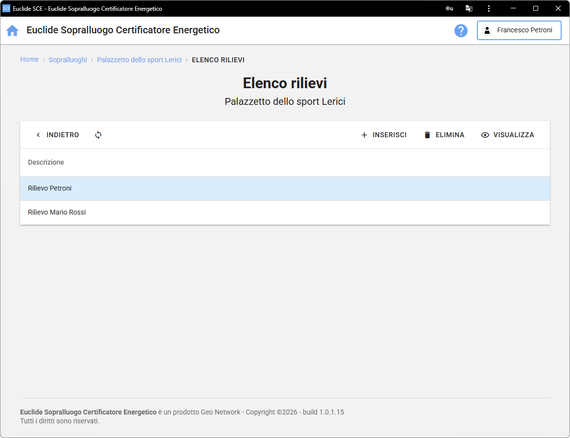
Task: Click the app title in the header
Action: click(x=123, y=30)
